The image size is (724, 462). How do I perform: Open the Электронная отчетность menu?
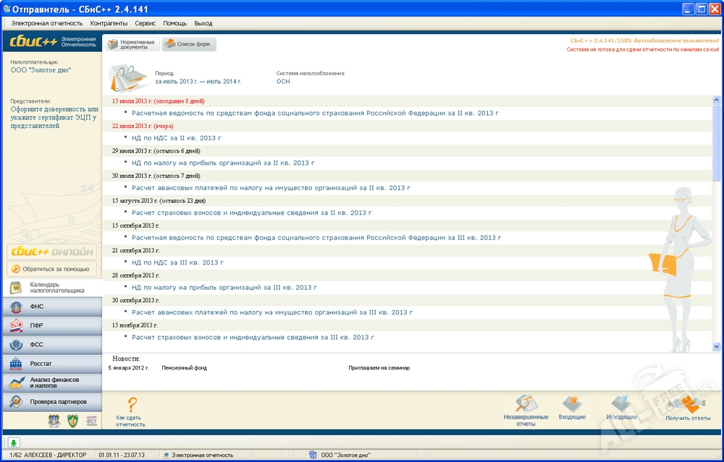(x=47, y=23)
